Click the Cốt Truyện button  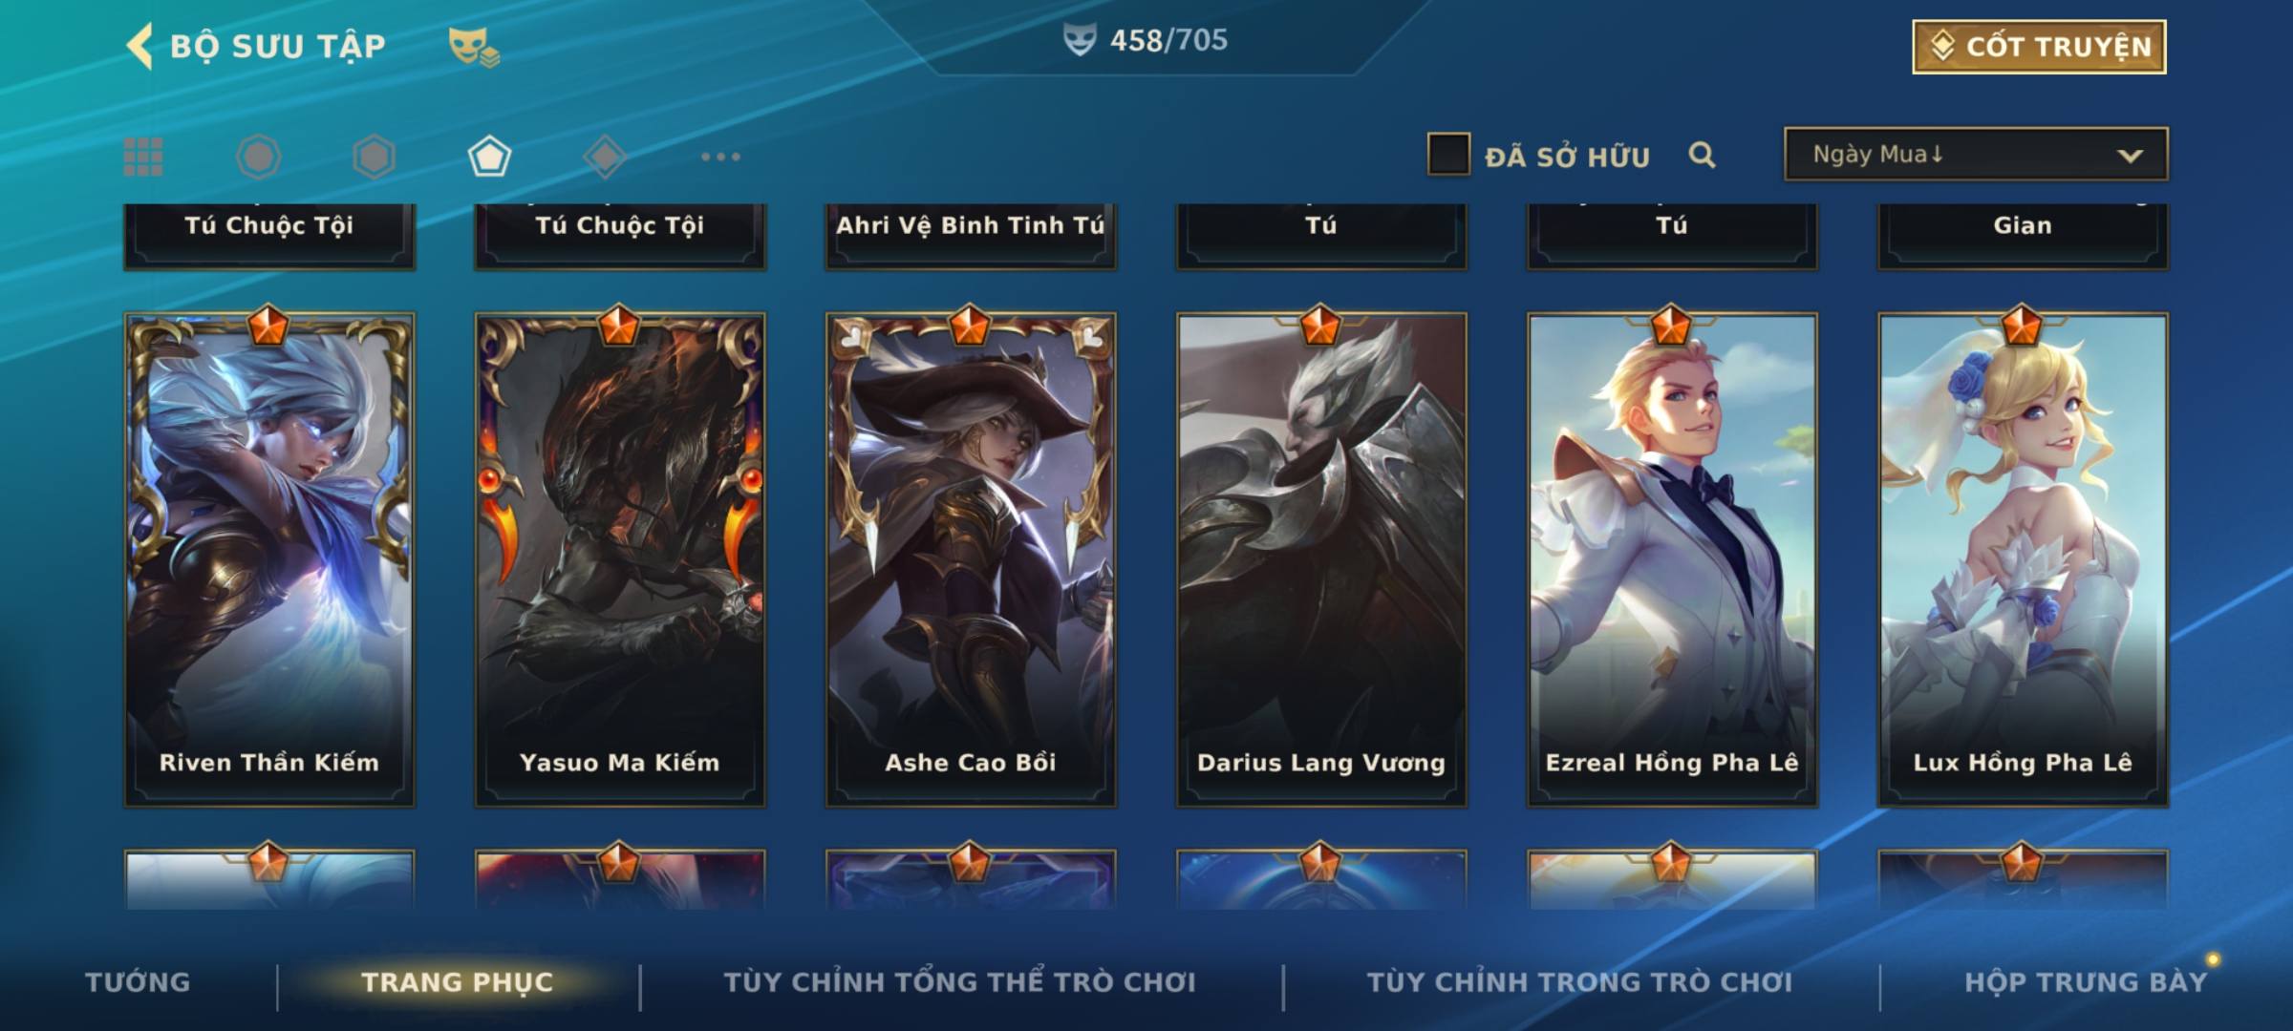2039,47
